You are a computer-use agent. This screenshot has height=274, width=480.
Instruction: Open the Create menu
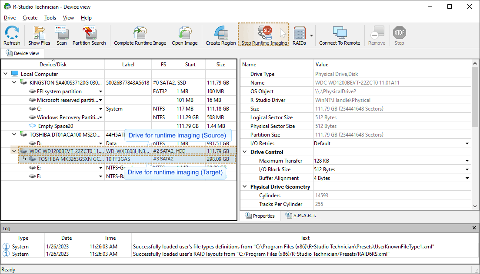tap(30, 18)
